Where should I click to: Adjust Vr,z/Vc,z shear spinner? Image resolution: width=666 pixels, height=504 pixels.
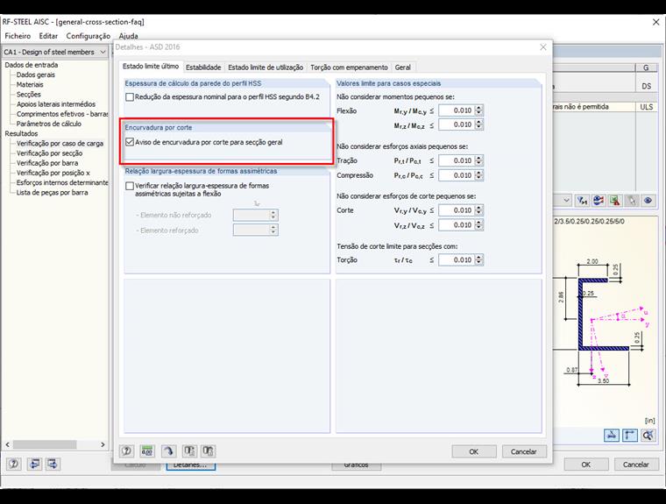pyautogui.click(x=478, y=225)
